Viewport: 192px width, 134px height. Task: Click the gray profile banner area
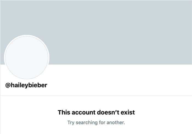pyautogui.click(x=118, y=30)
